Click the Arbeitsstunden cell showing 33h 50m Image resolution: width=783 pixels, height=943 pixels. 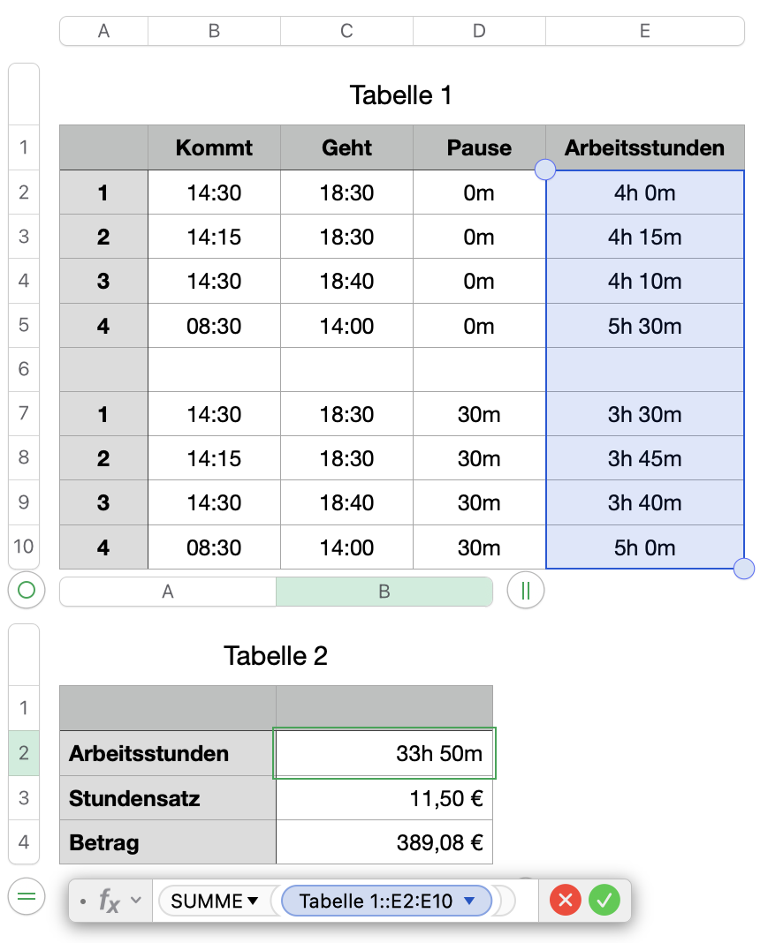tap(384, 753)
